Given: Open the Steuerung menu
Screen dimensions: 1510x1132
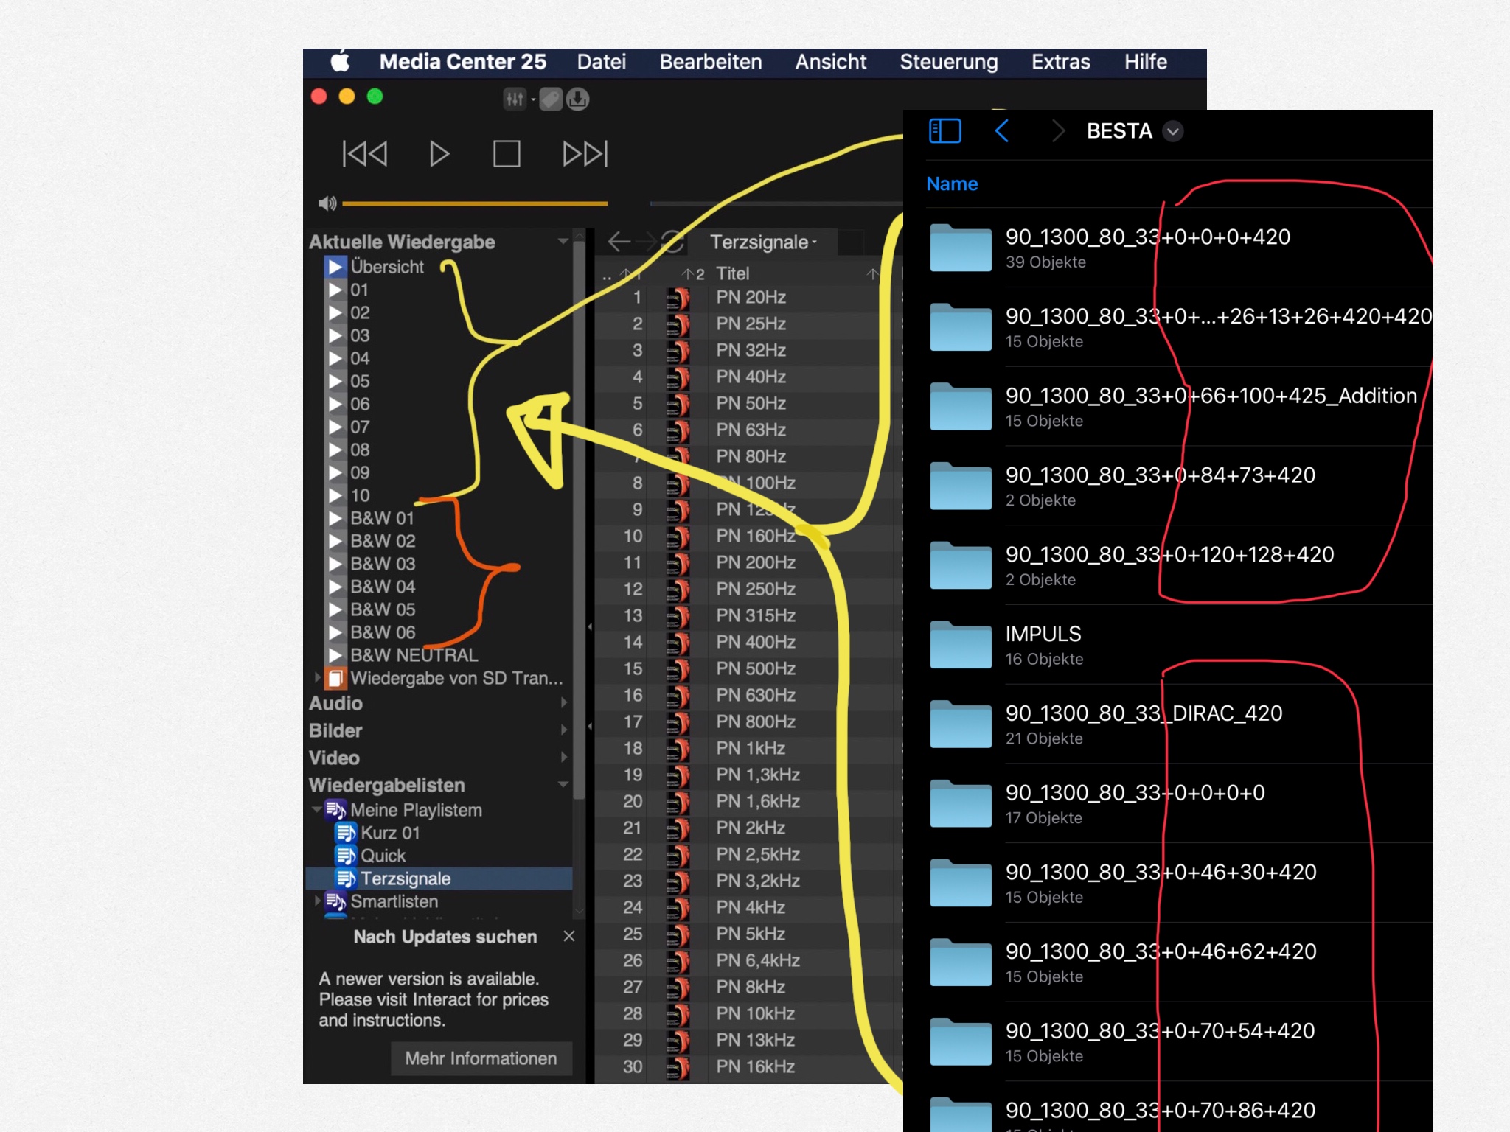Looking at the screenshot, I should [x=948, y=62].
